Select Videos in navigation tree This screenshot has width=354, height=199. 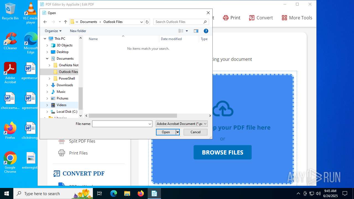point(61,105)
